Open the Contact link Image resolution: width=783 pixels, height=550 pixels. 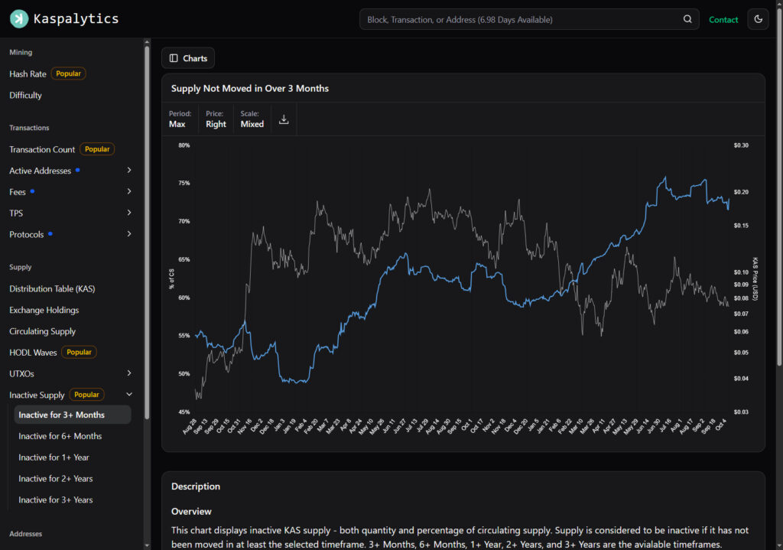pyautogui.click(x=723, y=20)
